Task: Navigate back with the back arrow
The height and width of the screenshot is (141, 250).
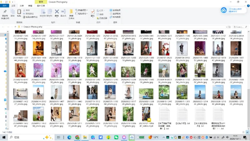Action: (x=3, y=27)
